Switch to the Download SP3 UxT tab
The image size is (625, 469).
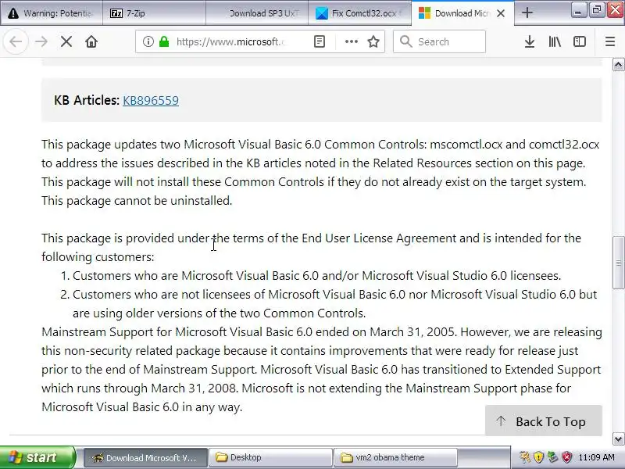click(x=257, y=13)
